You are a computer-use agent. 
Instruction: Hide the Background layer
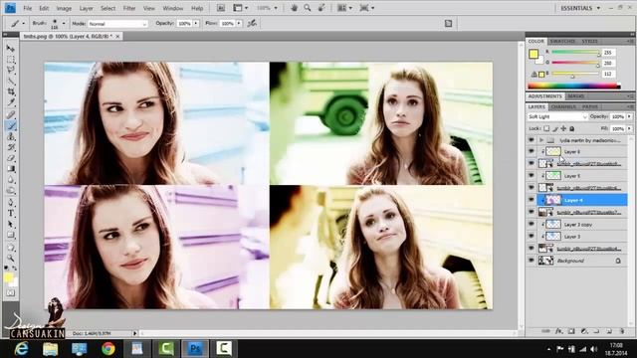point(531,261)
